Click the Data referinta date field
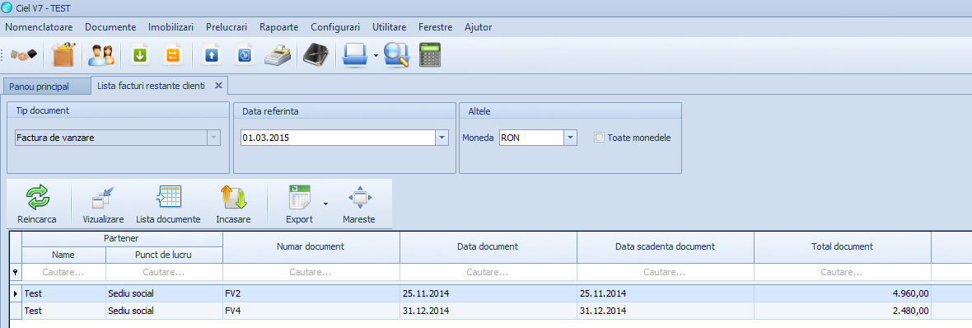The width and height of the screenshot is (972, 328). (337, 138)
